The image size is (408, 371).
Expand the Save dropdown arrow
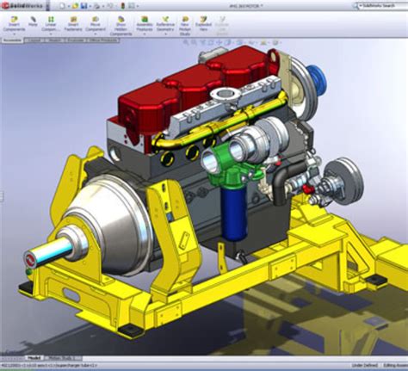pos(90,6)
